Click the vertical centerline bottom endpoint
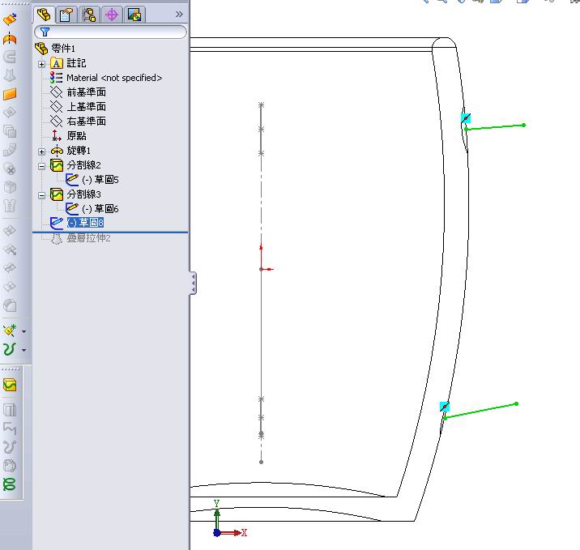This screenshot has width=580, height=550. (x=261, y=462)
